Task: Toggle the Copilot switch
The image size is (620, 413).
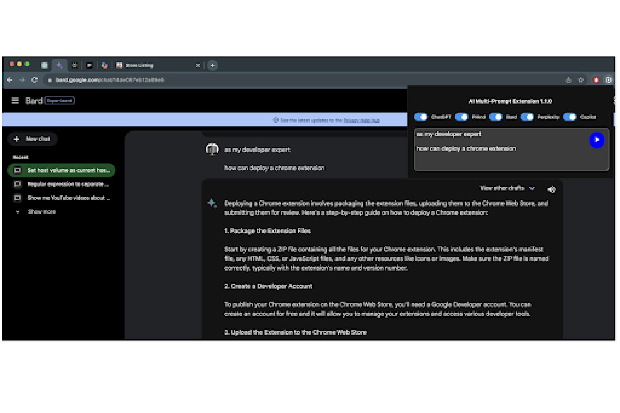Action: (570, 117)
